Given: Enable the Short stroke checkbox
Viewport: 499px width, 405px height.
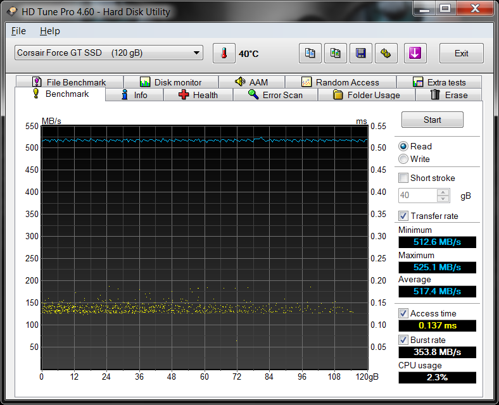Looking at the screenshot, I should [x=403, y=178].
